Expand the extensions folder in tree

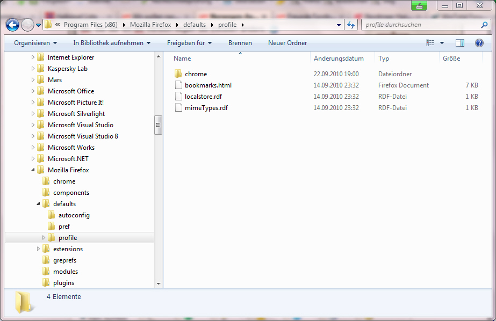(x=38, y=249)
